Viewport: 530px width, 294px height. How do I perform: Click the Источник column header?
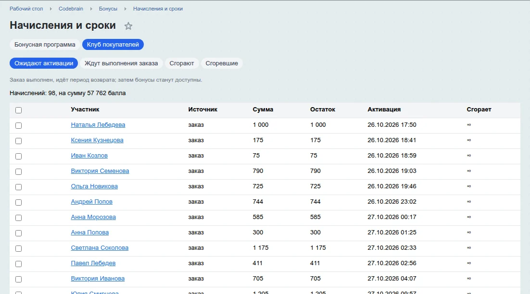(203, 110)
